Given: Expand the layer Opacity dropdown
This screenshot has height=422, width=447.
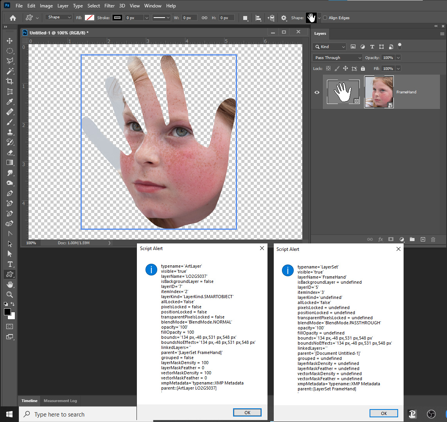Looking at the screenshot, I should pos(398,57).
